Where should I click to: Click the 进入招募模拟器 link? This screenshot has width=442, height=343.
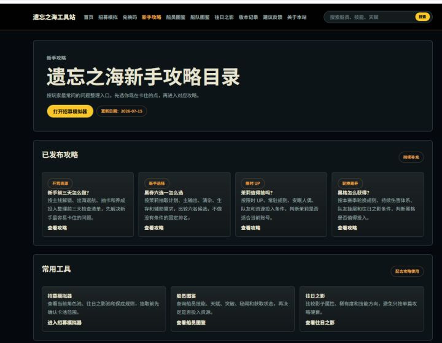64,323
